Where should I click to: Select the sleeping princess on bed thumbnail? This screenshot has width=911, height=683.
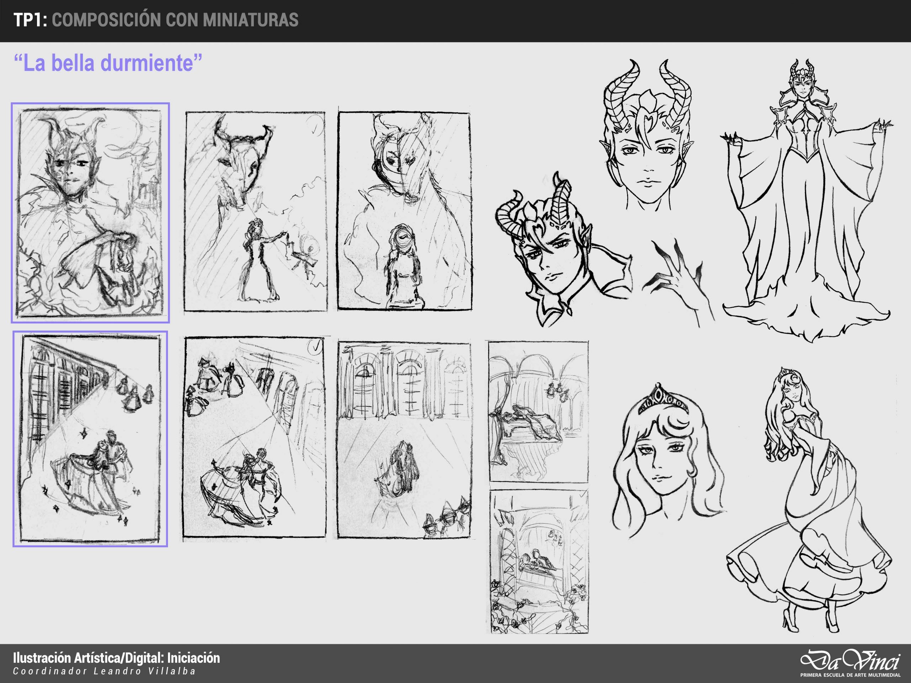point(538,411)
